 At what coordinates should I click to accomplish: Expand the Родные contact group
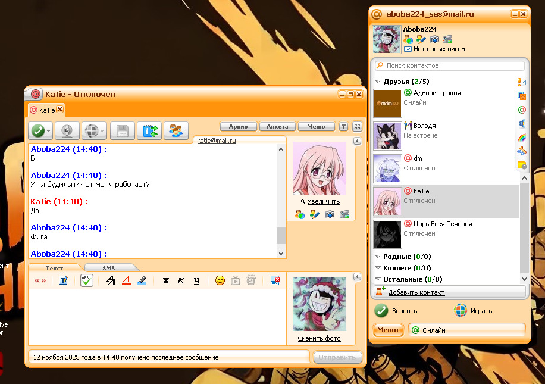pos(378,257)
